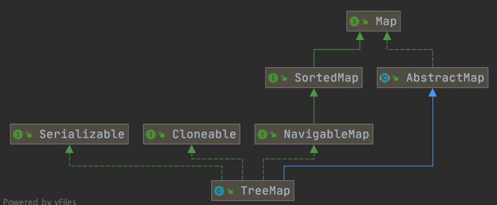Click the green lock icon on TreeMap node
The width and height of the screenshot is (497, 205).
[x=230, y=191]
